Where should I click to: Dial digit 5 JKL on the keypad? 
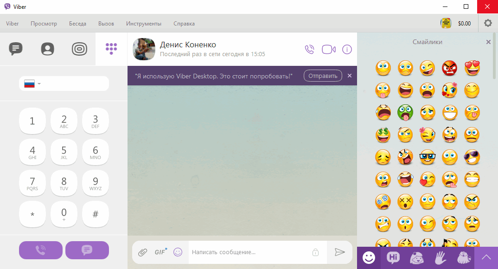point(64,152)
